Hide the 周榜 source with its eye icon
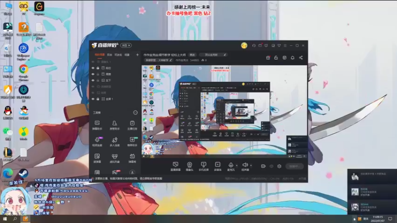 pos(93,74)
